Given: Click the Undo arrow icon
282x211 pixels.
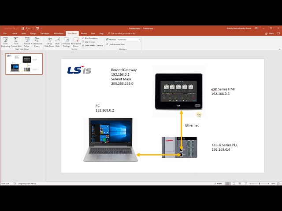Looking at the screenshot, I should coord(27,28).
